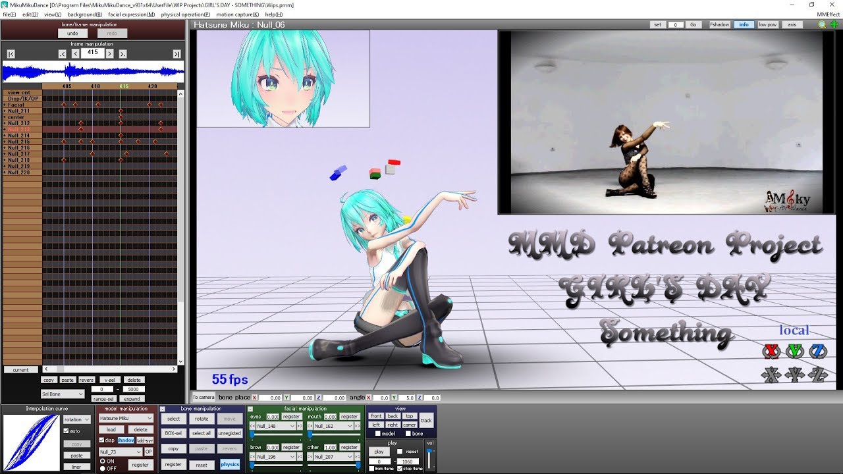
Task: Next other morph arrow button
Action: click(358, 456)
